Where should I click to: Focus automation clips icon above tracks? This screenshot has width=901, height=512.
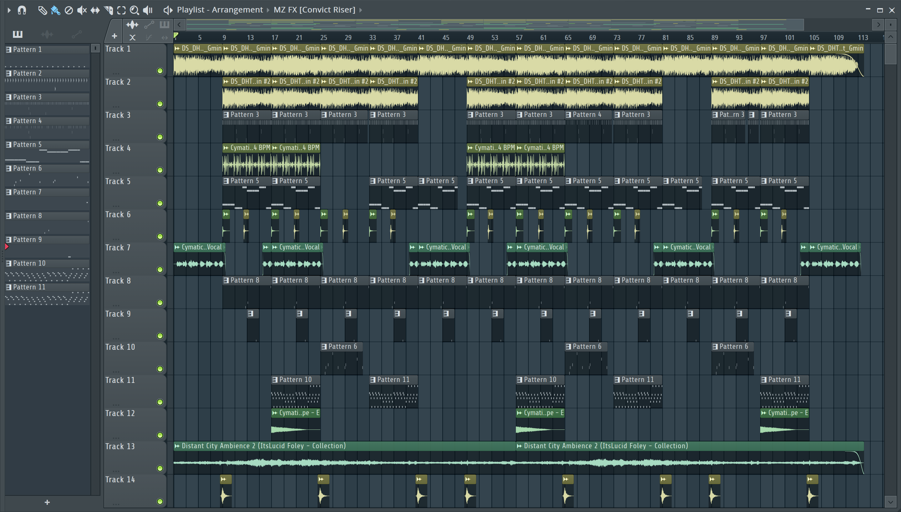click(149, 25)
